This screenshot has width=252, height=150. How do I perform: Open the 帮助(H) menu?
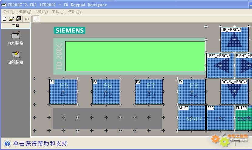point(74,12)
